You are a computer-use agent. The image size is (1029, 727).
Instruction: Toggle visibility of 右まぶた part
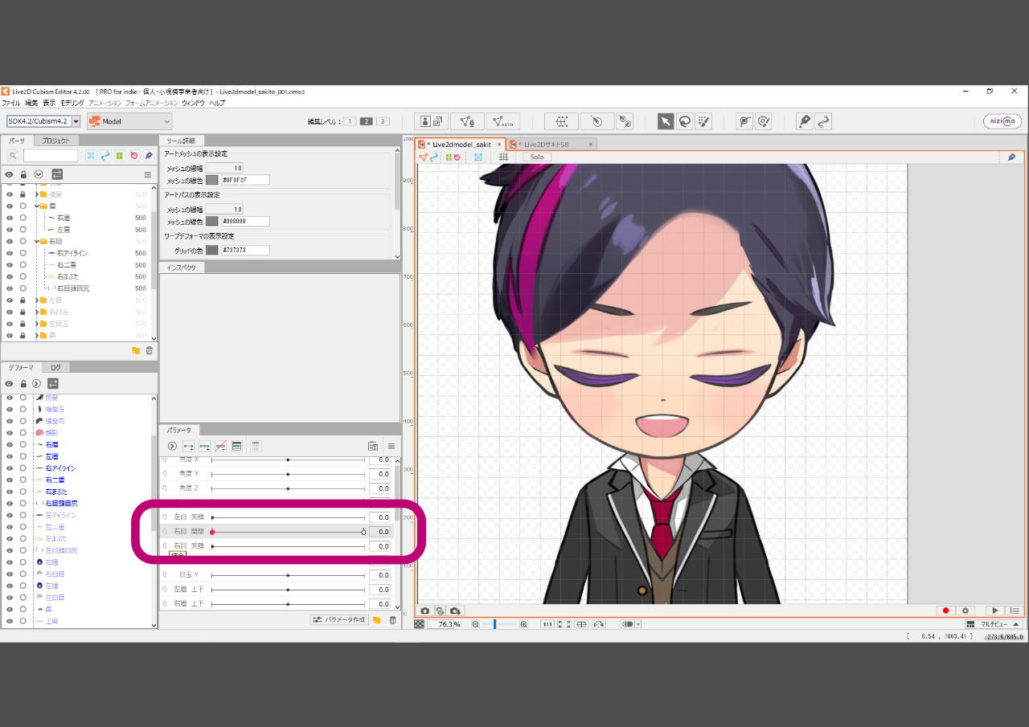[10, 276]
